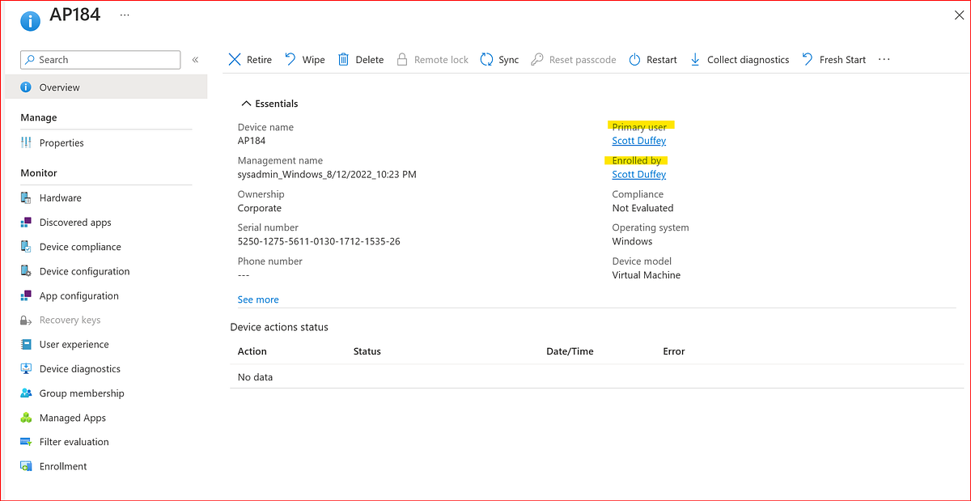Screen dimensions: 971x501
Task: Select the Hardware sidebar icon
Action: [28, 197]
